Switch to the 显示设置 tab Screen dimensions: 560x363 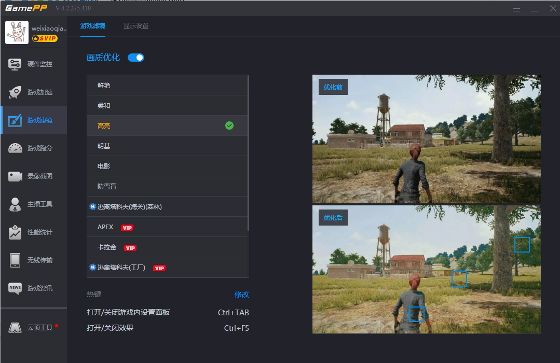136,25
